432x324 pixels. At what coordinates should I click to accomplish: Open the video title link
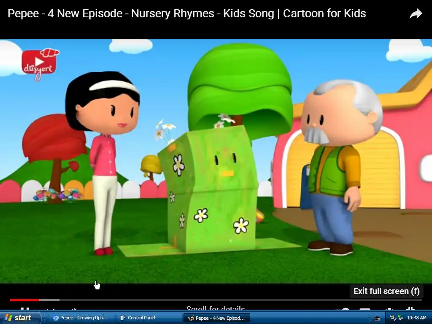[x=187, y=13]
